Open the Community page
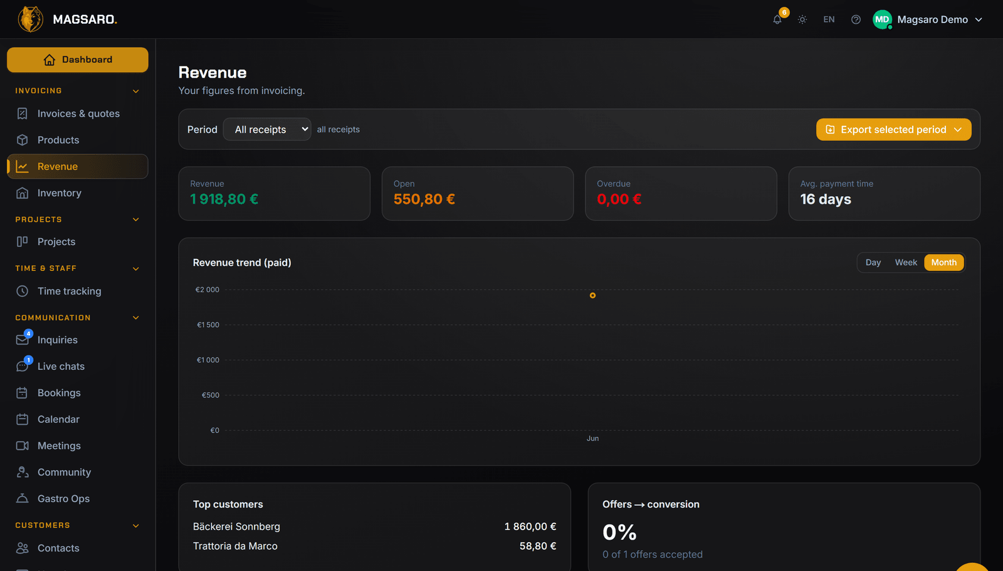Viewport: 1003px width, 571px height. point(78,472)
